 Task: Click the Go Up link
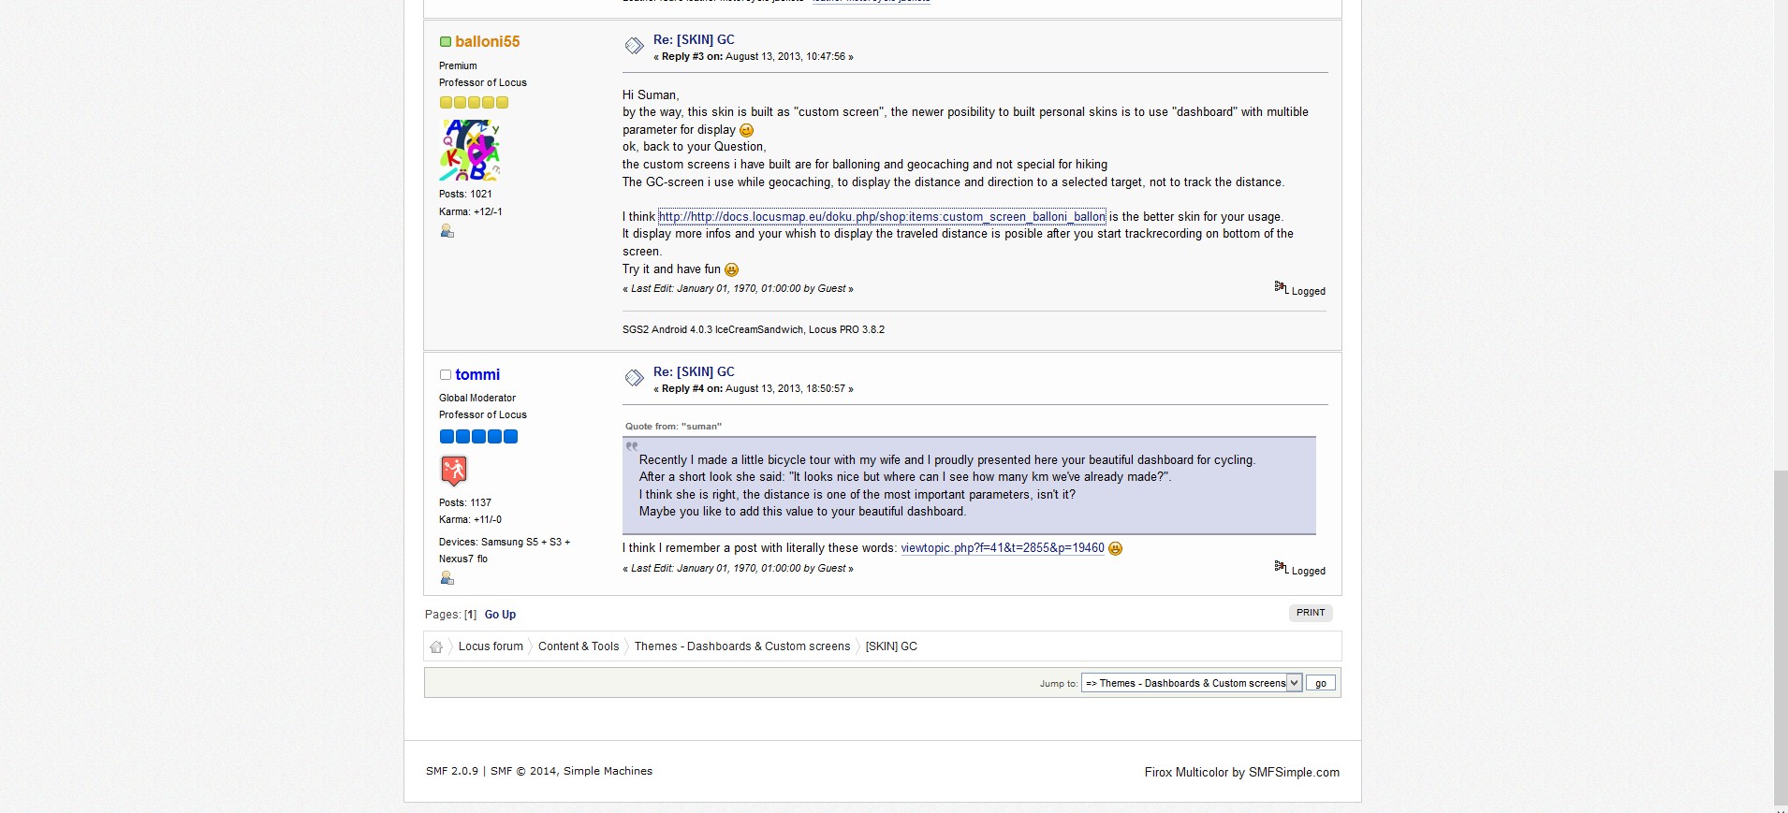click(x=500, y=615)
